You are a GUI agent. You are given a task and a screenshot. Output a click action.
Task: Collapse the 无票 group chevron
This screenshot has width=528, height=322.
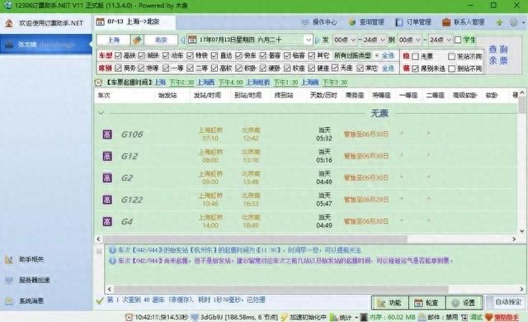(x=101, y=113)
